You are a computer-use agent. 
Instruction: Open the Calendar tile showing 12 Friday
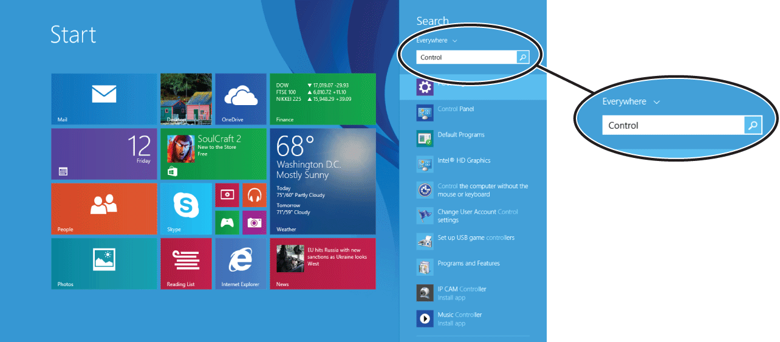click(104, 154)
